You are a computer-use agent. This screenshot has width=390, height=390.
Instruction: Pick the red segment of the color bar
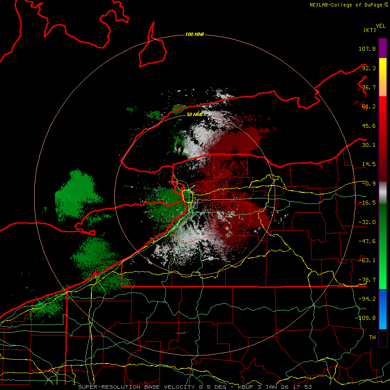coord(383,139)
